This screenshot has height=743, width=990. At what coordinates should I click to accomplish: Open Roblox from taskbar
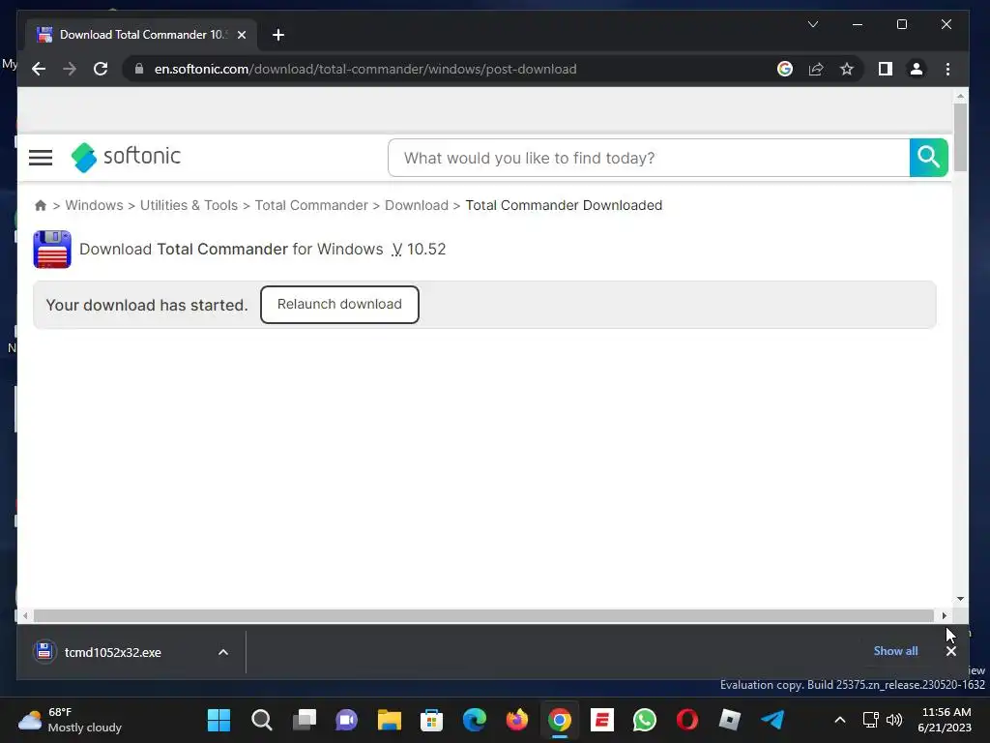[730, 720]
